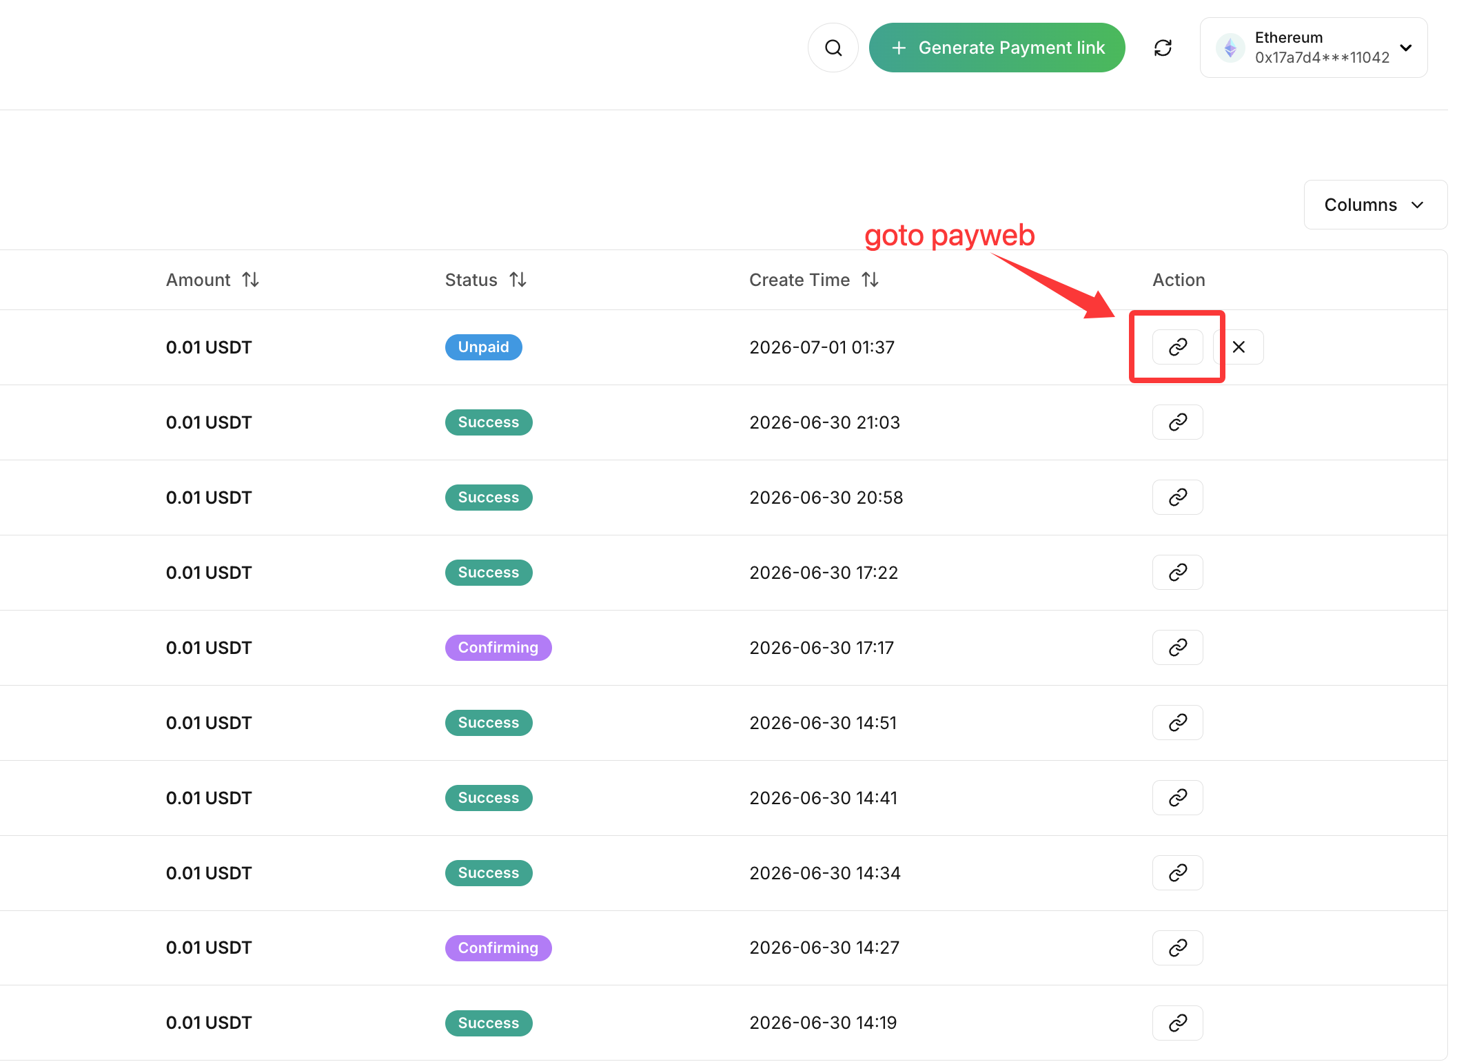Click Generate Payment link button
Image resolution: width=1457 pixels, height=1064 pixels.
coord(997,48)
